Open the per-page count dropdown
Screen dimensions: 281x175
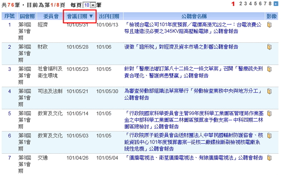coord(93,5)
